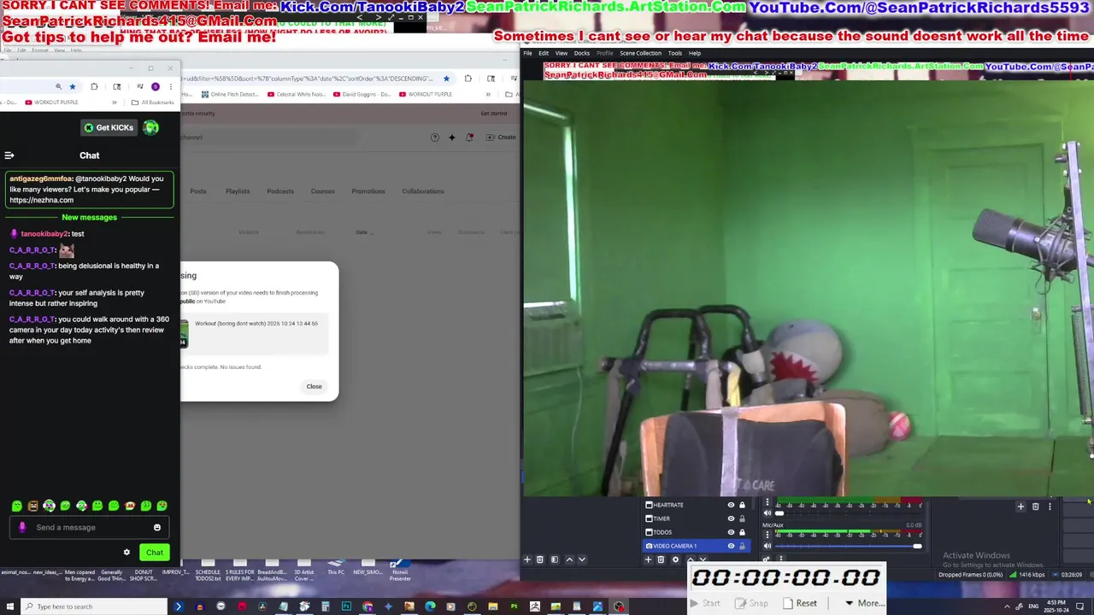Open David Goggins bookmark in YouTube window
The image size is (1094, 615).
[362, 94]
